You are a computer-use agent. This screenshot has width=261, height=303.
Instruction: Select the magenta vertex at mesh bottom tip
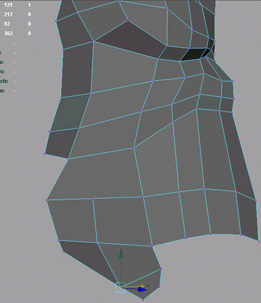click(143, 300)
